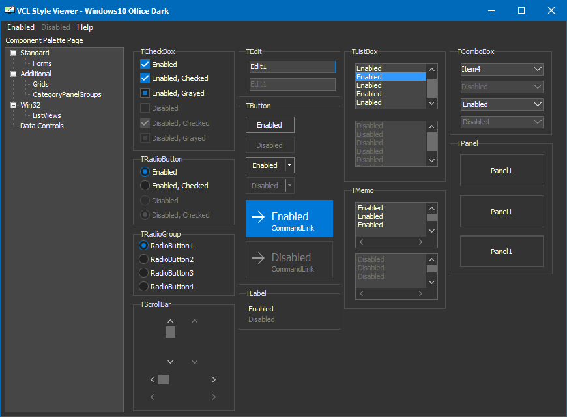Open the Item4 combo box dropdown
The height and width of the screenshot is (417, 567).
[x=538, y=69]
